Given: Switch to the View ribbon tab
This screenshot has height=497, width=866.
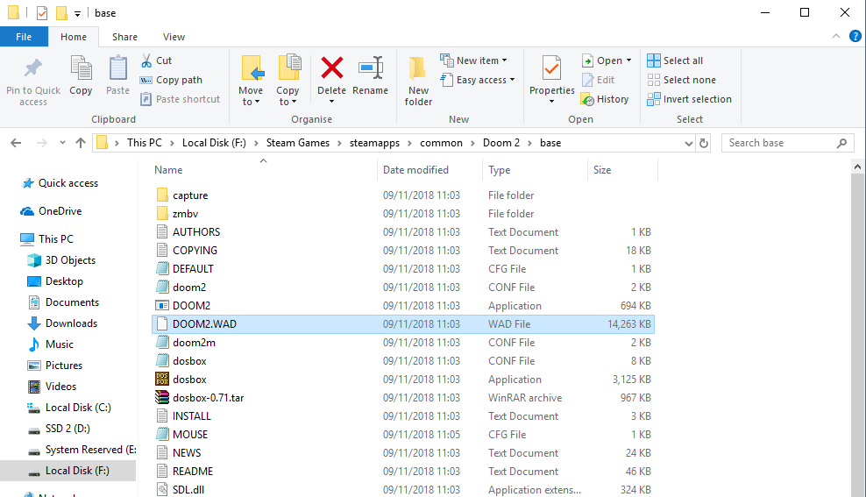Looking at the screenshot, I should coord(174,37).
